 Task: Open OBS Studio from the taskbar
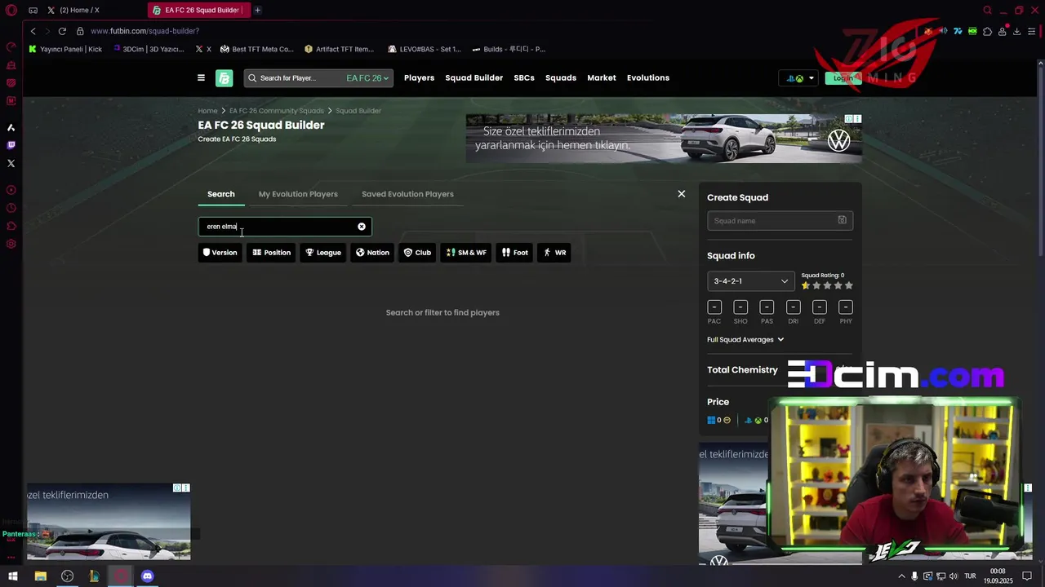(x=67, y=576)
